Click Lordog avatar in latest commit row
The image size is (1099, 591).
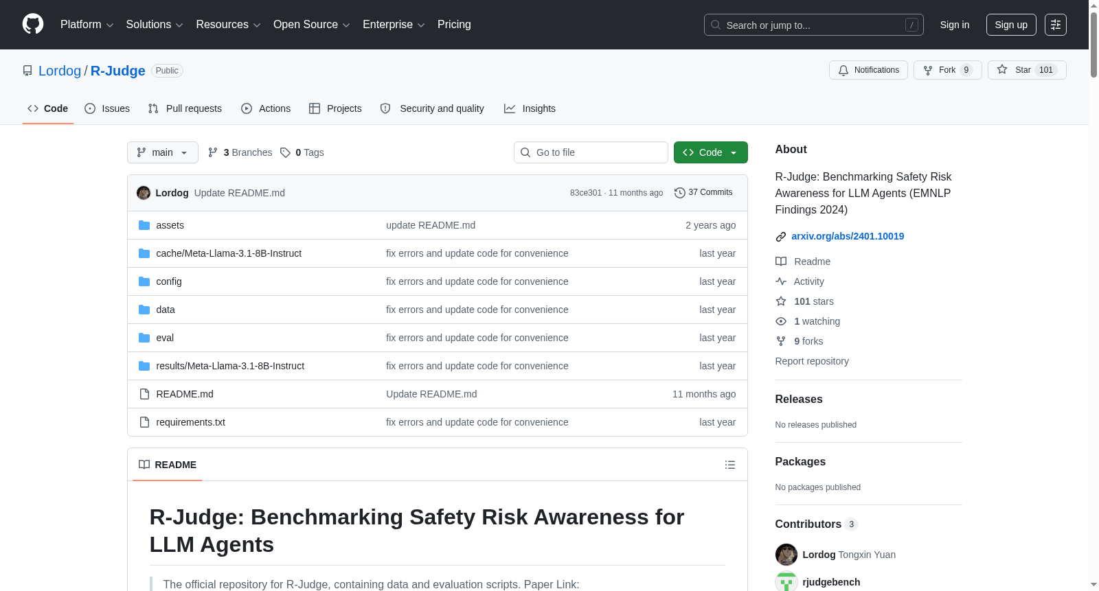144,193
